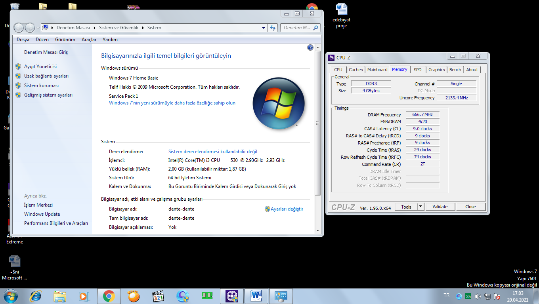This screenshot has width=539, height=304.
Task: Select the edebiyat proje Word document
Action: pyautogui.click(x=342, y=16)
